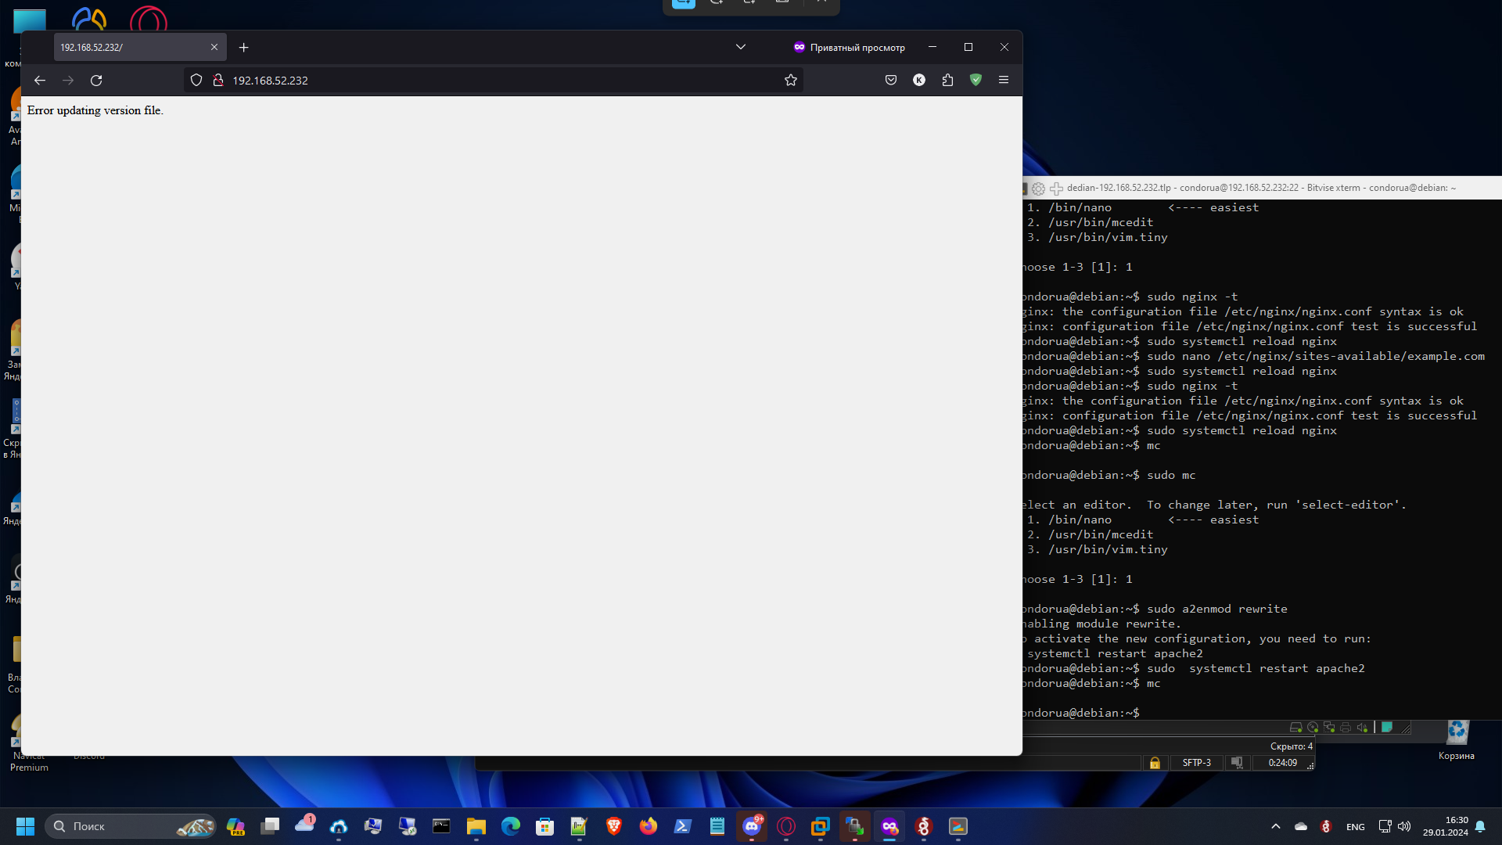Open xterm settings gear in title bar

pyautogui.click(x=1038, y=189)
